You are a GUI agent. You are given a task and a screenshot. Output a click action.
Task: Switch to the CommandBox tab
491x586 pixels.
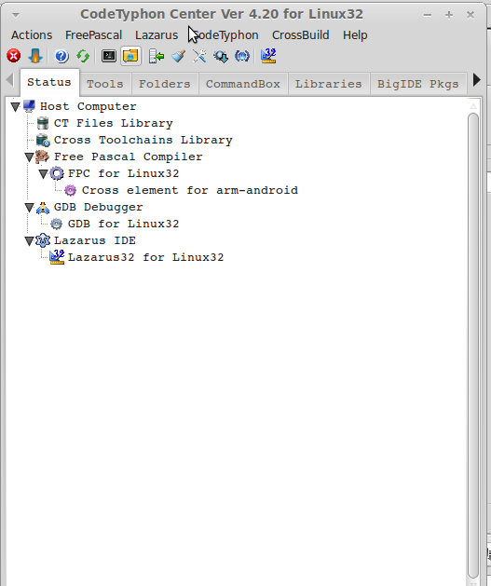click(243, 84)
